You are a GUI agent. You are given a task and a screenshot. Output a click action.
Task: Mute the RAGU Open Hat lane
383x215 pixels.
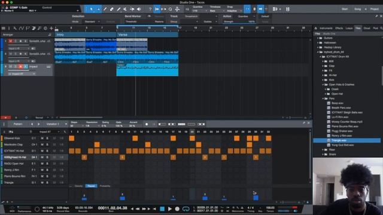42,164
